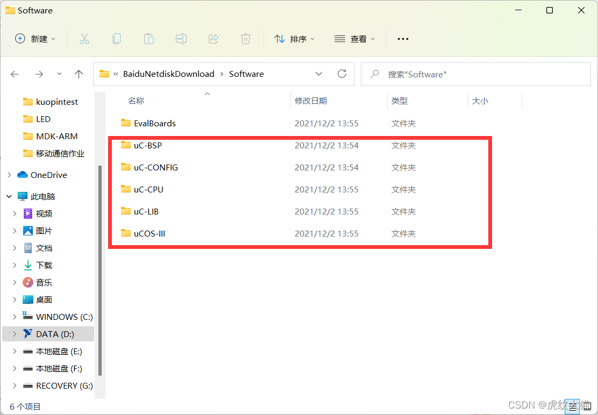
Task: Open the three-dot more options menu
Action: coord(403,39)
